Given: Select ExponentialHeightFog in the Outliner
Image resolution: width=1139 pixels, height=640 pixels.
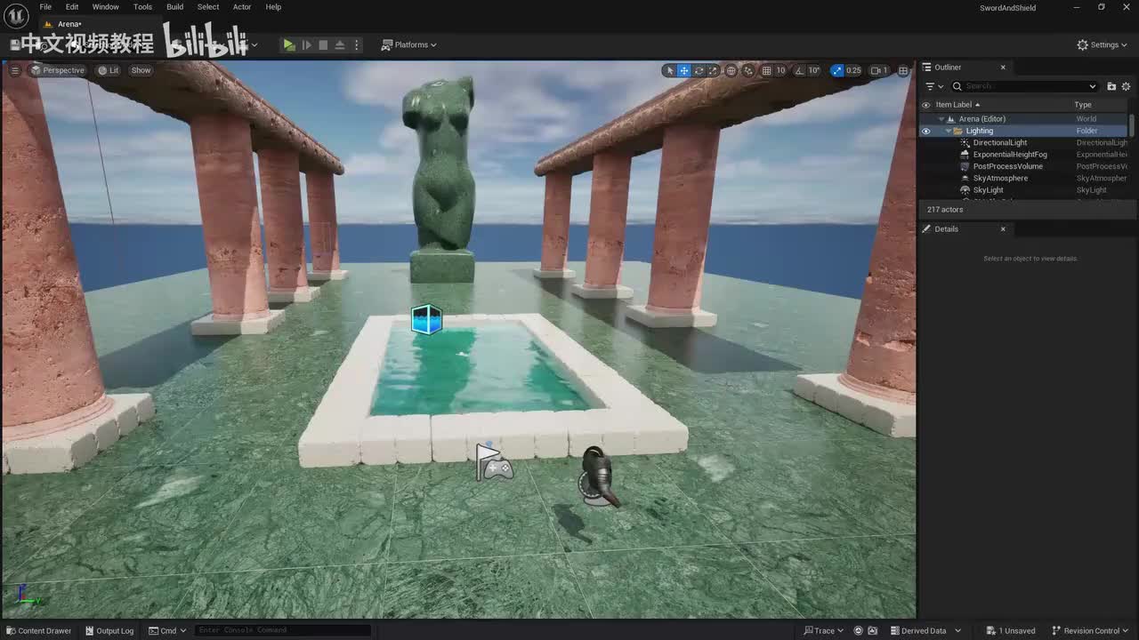Looking at the screenshot, I should point(1010,155).
